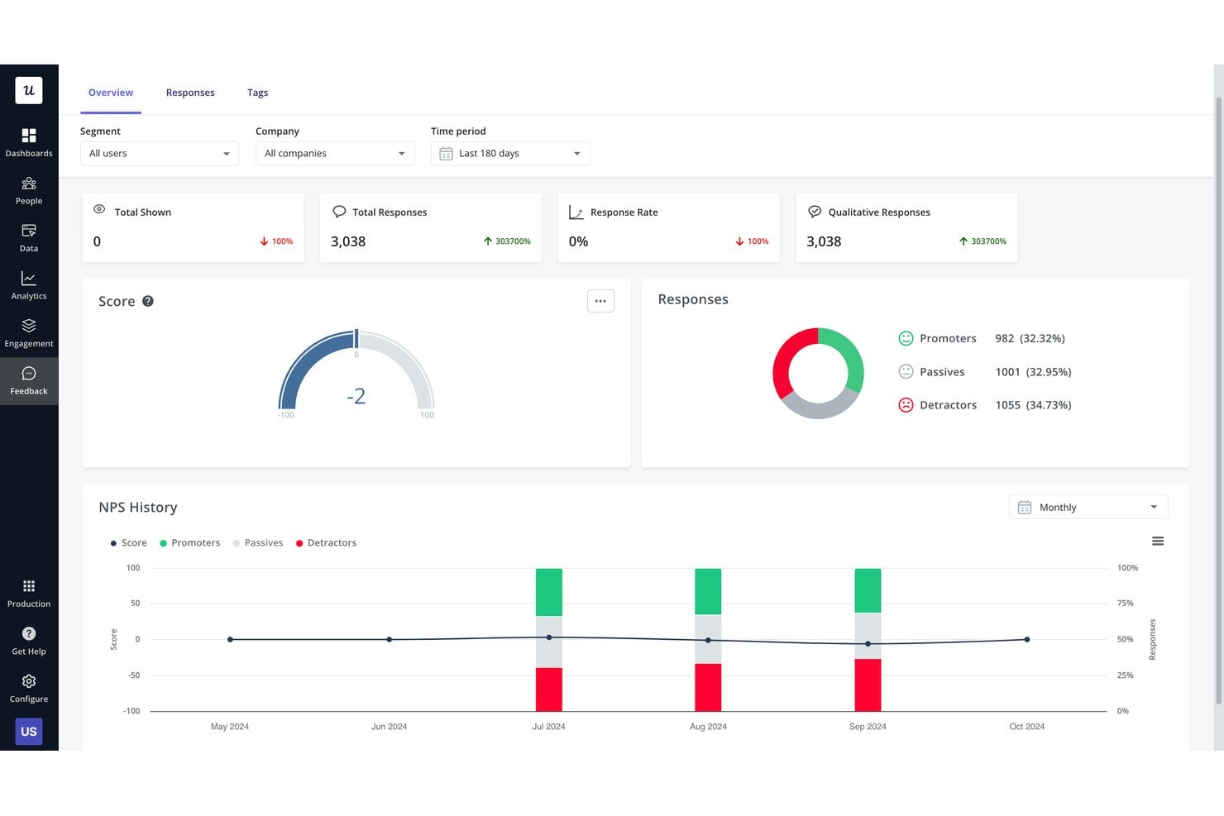Click the Qualitative Responses card
The image size is (1224, 816).
tap(906, 228)
